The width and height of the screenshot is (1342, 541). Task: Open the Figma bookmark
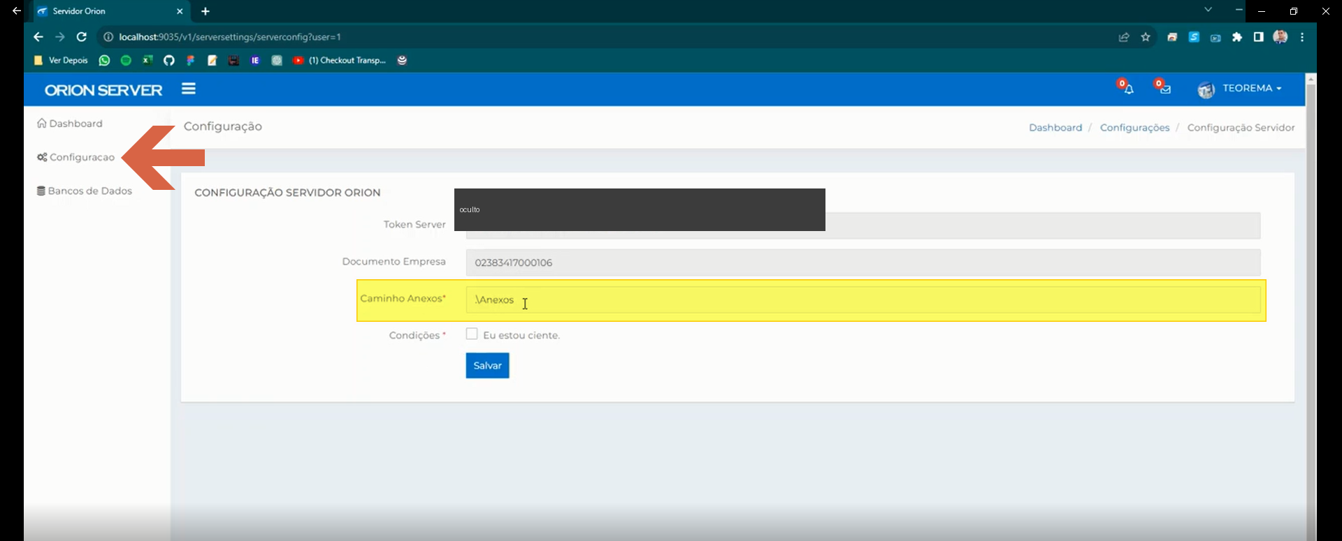click(190, 60)
